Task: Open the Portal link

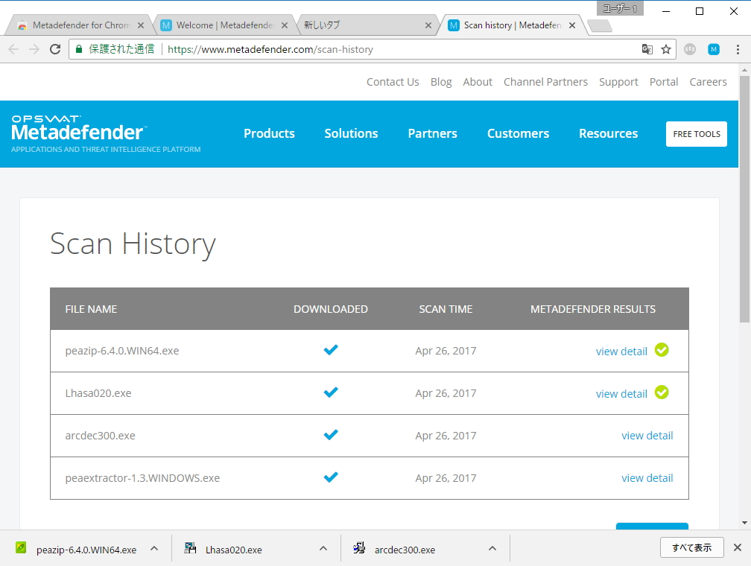Action: click(x=664, y=82)
